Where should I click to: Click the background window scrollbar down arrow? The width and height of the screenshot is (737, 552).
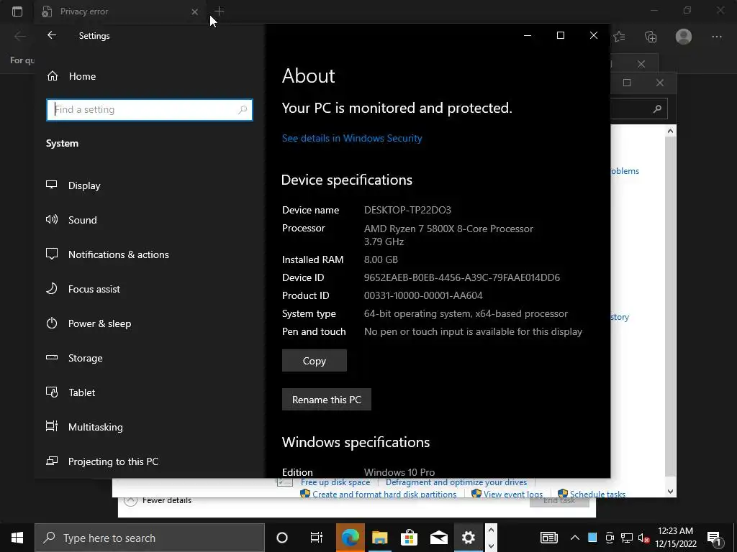click(671, 492)
